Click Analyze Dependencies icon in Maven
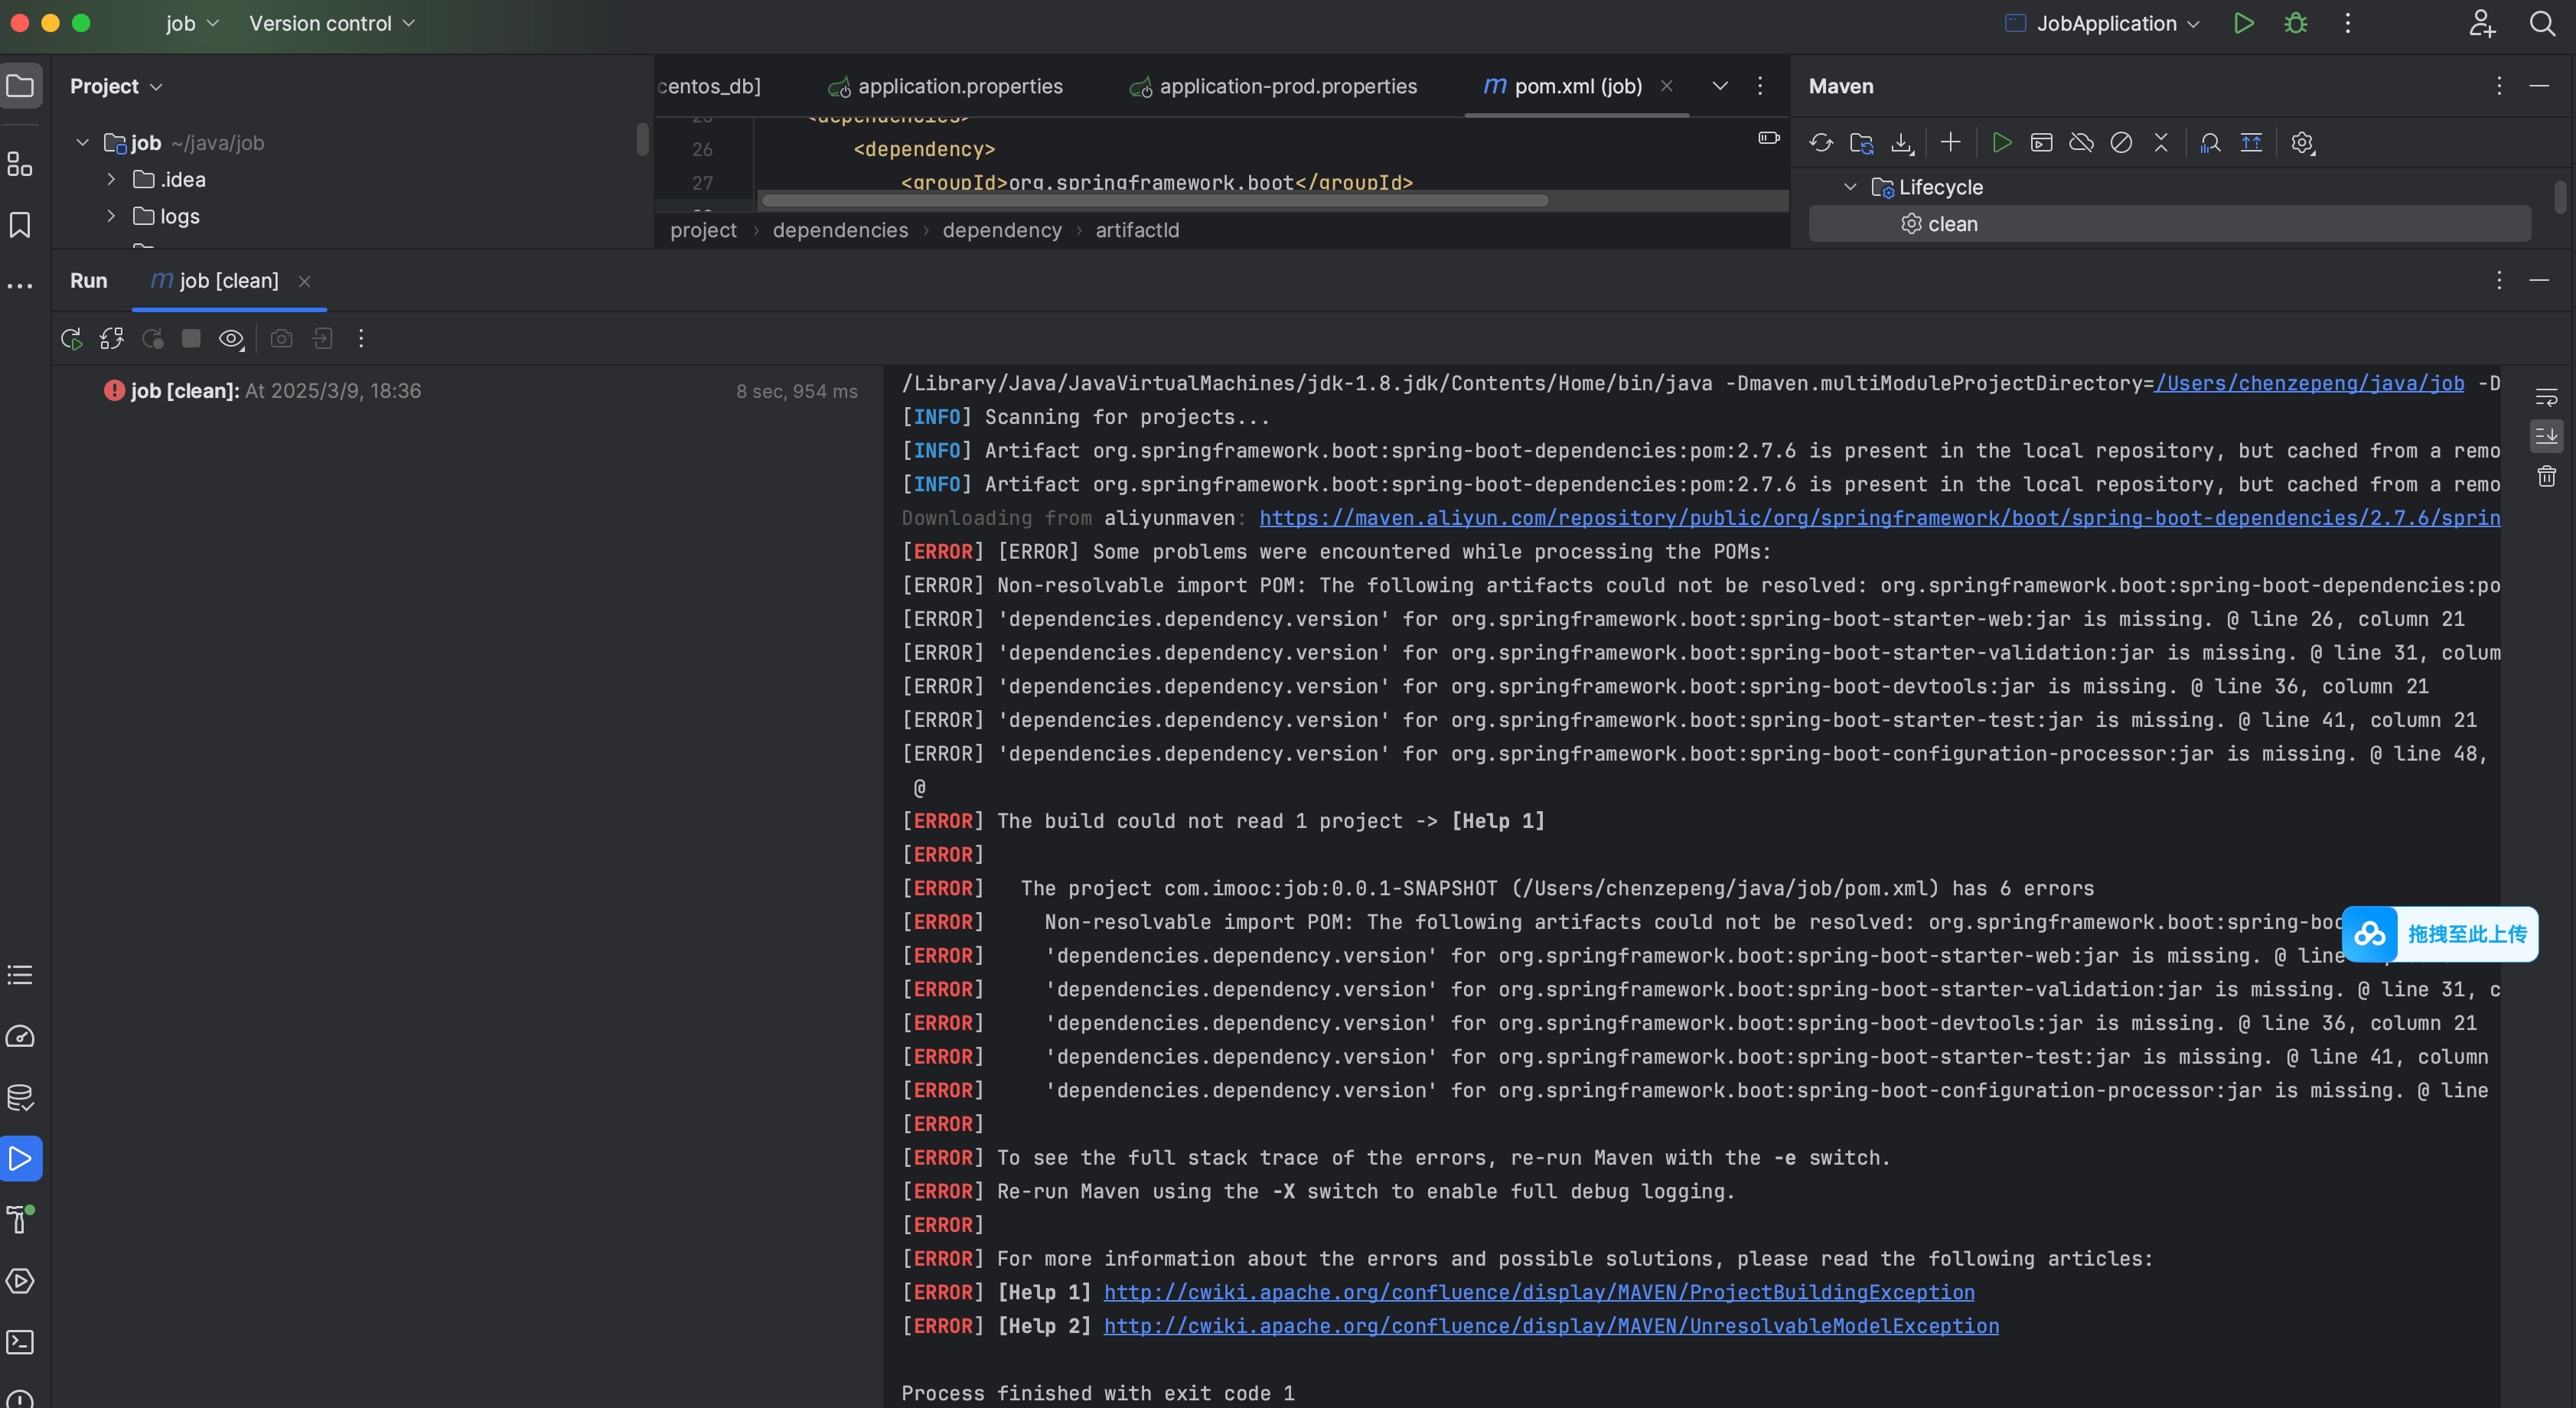 tap(2210, 143)
